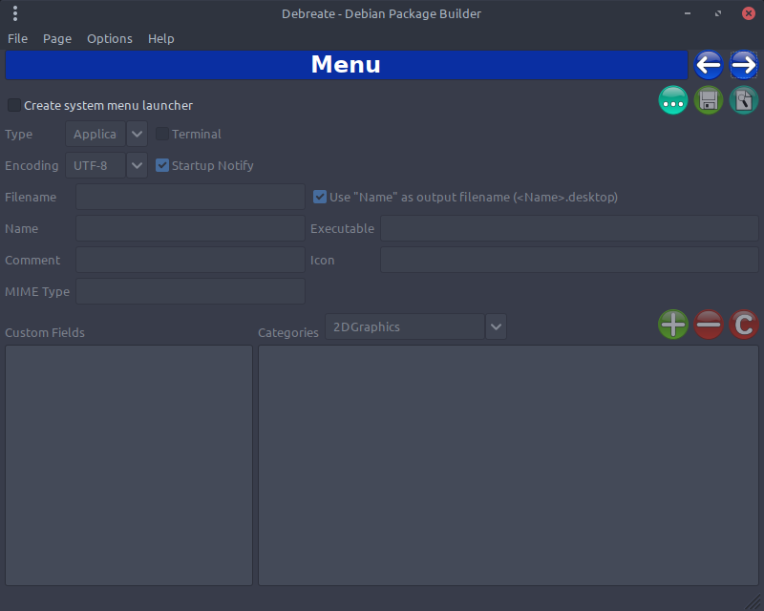This screenshot has width=764, height=611.
Task: Toggle the Terminal checkbox
Action: coord(162,135)
